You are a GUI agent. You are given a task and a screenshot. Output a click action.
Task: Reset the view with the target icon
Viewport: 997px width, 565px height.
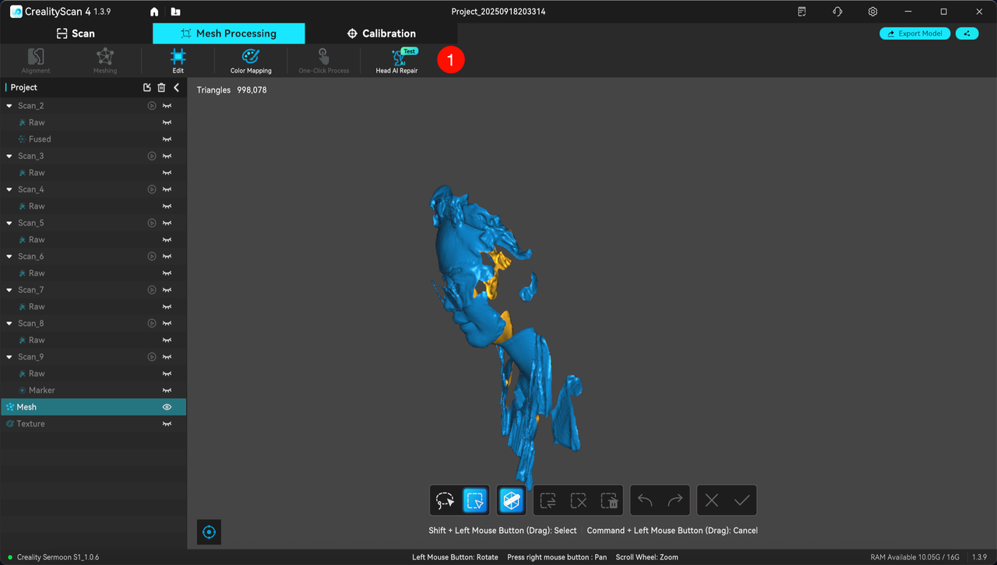209,532
